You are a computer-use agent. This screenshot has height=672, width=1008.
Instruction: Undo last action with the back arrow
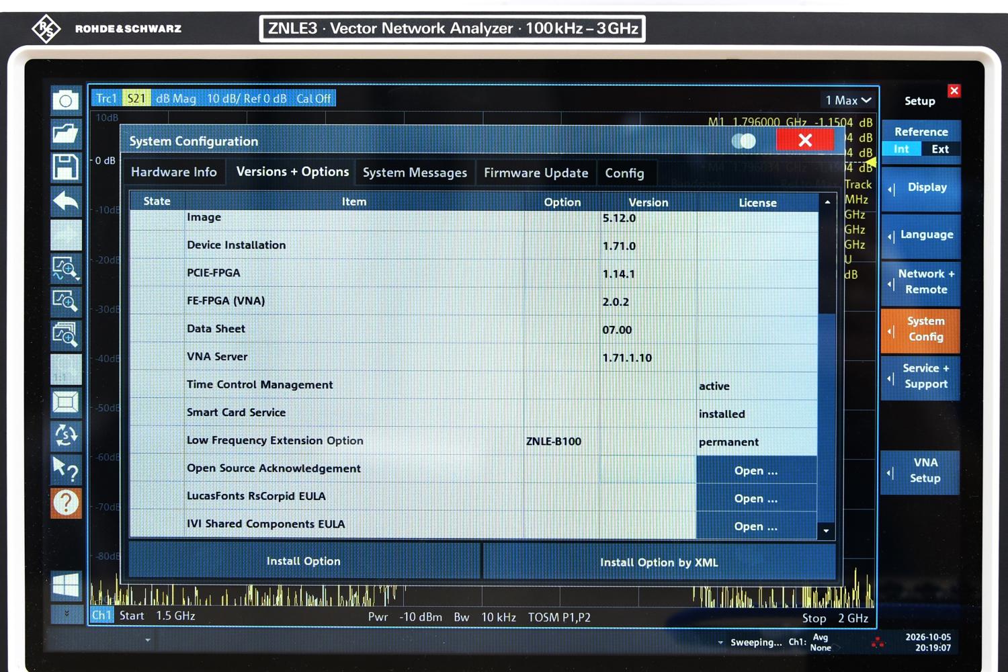tap(66, 201)
